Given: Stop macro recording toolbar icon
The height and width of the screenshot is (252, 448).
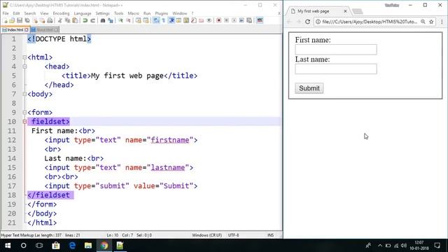Looking at the screenshot, I should click(226, 20).
